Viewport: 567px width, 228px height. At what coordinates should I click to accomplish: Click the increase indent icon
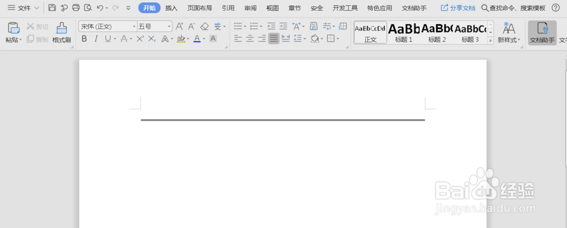click(283, 27)
